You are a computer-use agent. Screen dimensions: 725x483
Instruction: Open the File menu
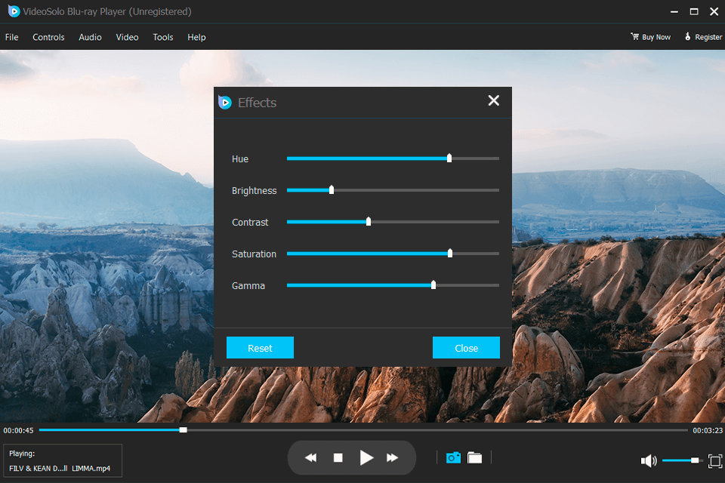11,36
